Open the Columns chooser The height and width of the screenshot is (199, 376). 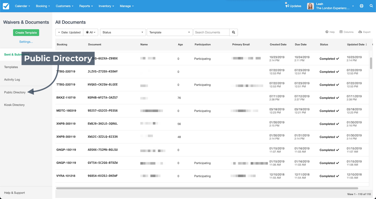pos(346,32)
